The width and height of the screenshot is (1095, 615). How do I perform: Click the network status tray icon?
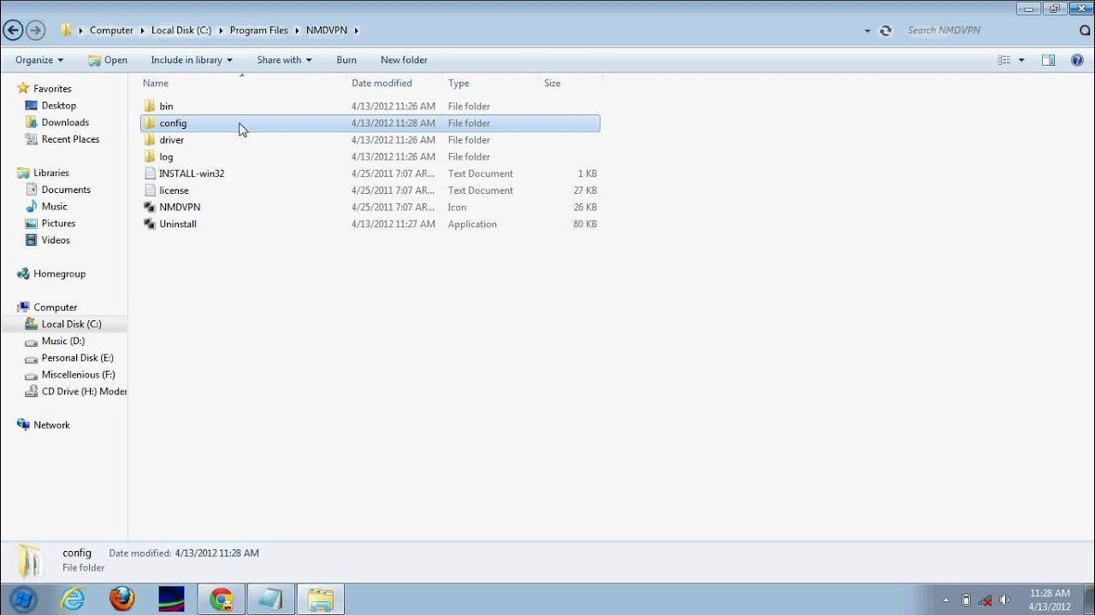(x=985, y=600)
